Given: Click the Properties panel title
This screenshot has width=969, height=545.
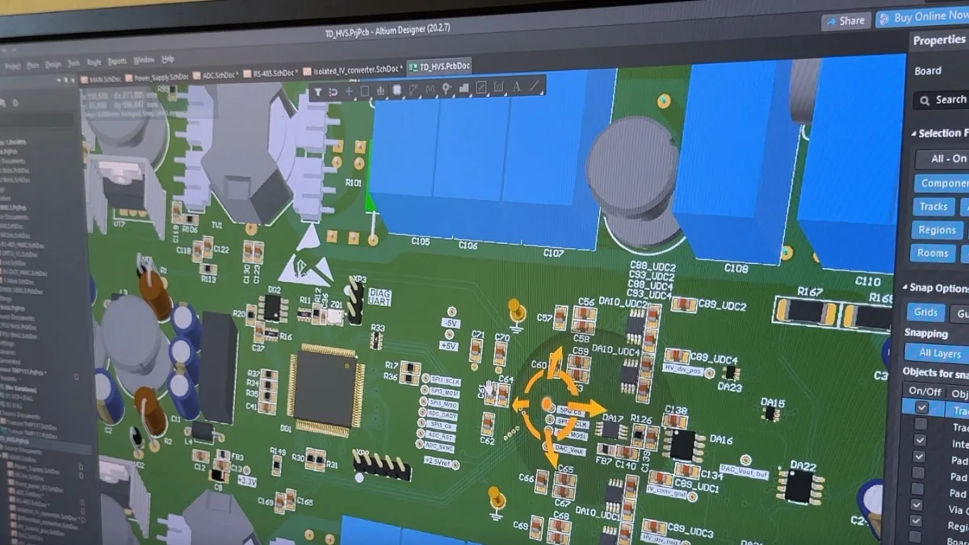Looking at the screenshot, I should pyautogui.click(x=939, y=40).
